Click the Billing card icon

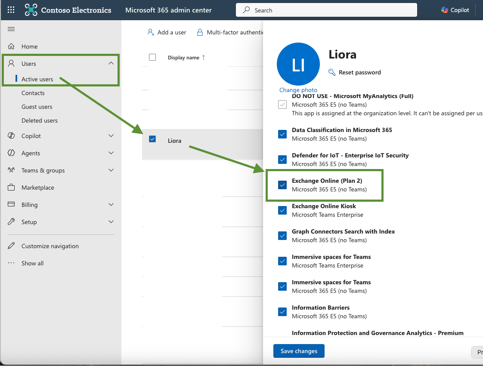tap(11, 204)
